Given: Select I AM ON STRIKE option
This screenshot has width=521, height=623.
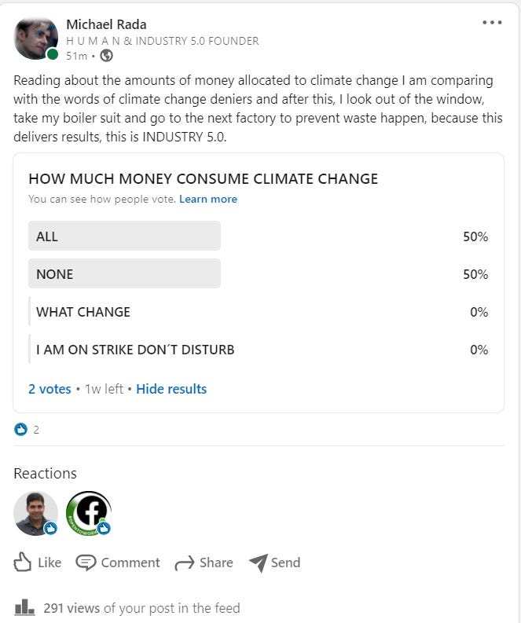Looking at the screenshot, I should [259, 350].
